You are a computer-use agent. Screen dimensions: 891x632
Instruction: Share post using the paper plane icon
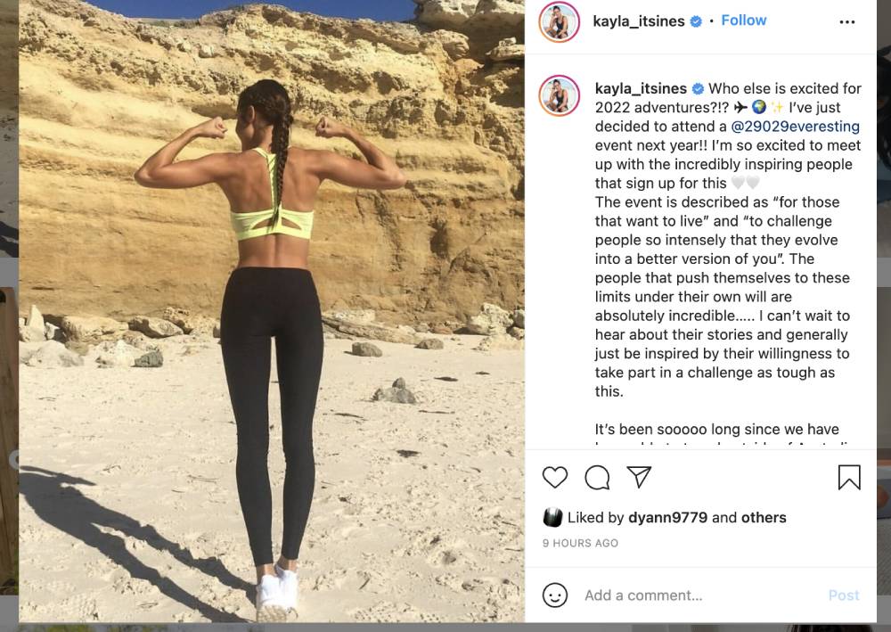click(639, 477)
